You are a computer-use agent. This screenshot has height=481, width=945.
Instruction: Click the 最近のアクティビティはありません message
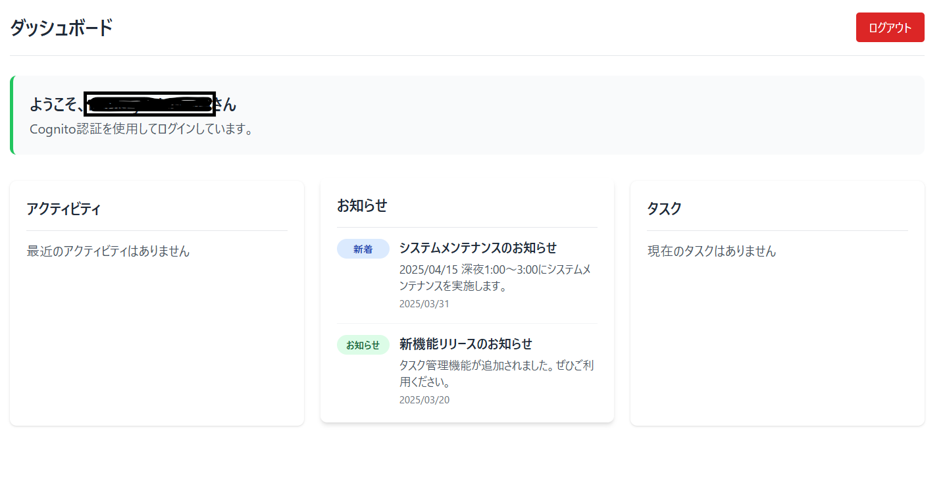[108, 251]
